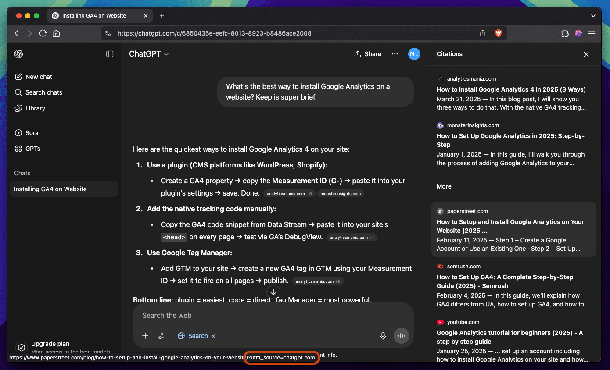
Task: Click the browser profile avatar icon
Action: click(x=578, y=33)
